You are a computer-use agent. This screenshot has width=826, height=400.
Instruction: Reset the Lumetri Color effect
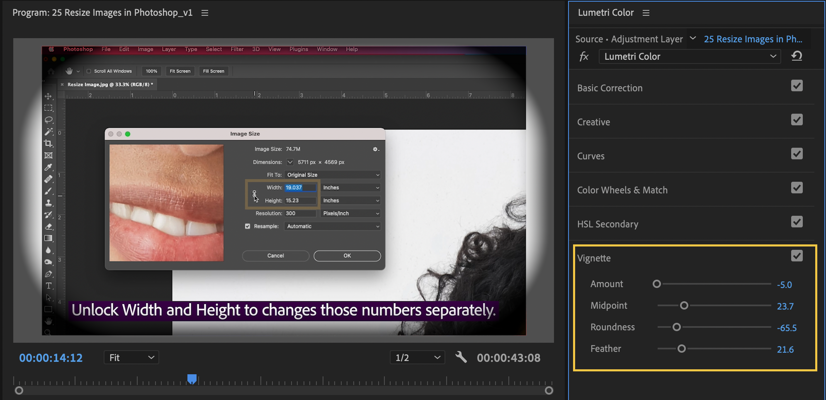click(x=797, y=56)
